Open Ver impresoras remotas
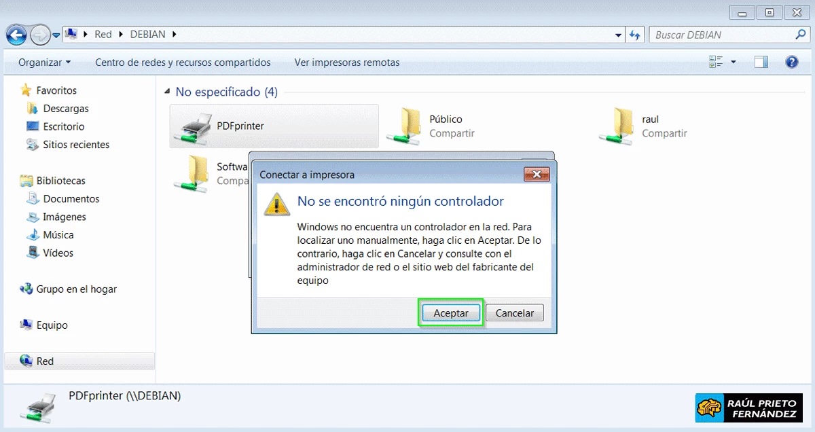This screenshot has width=815, height=432. (x=347, y=62)
